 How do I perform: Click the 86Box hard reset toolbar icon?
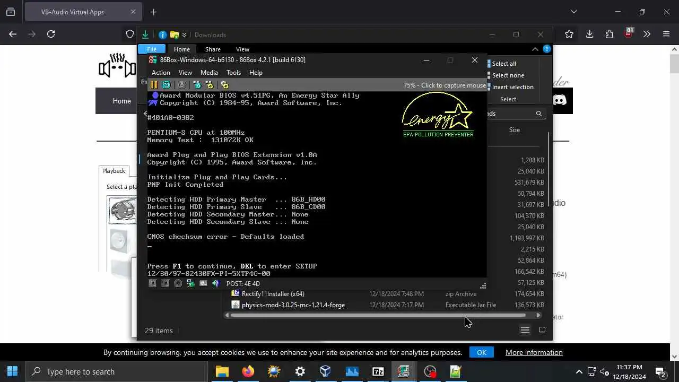167,85
